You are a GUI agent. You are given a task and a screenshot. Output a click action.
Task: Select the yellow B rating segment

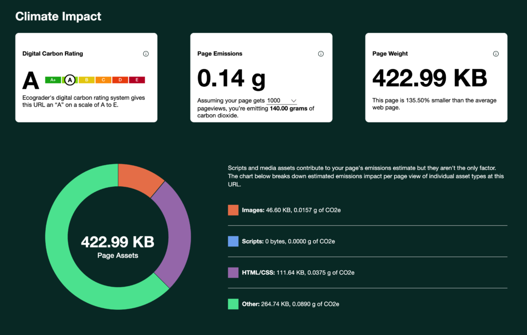86,80
